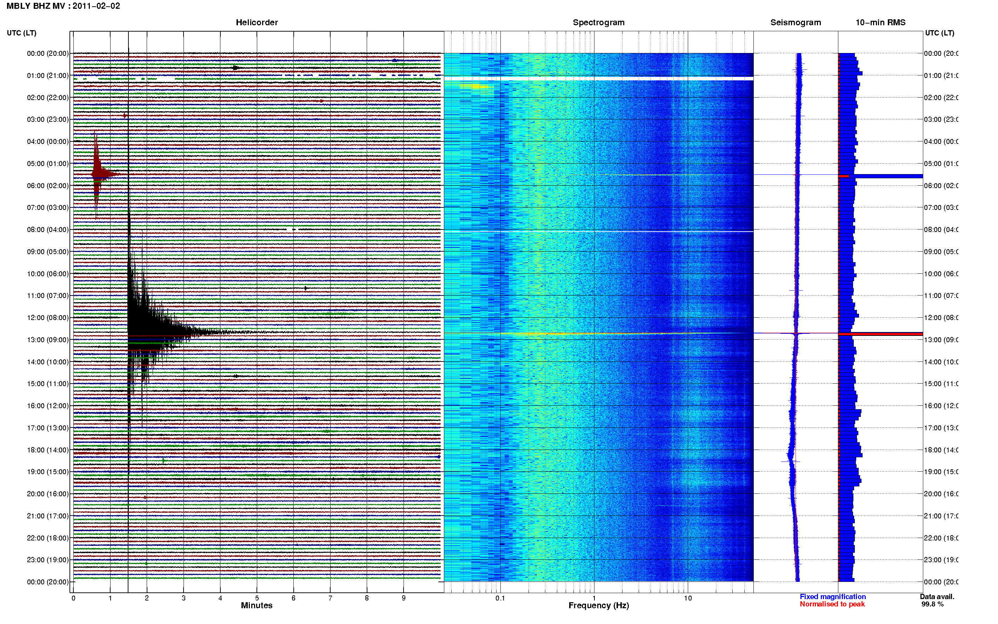Viewport: 998px width, 624px height.
Task: Click the minute tick label '5' under helicorder
Action: pyautogui.click(x=257, y=598)
